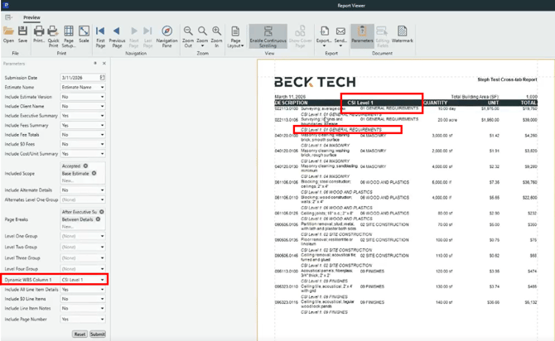Open Level Four Group dropdown

(x=102, y=269)
